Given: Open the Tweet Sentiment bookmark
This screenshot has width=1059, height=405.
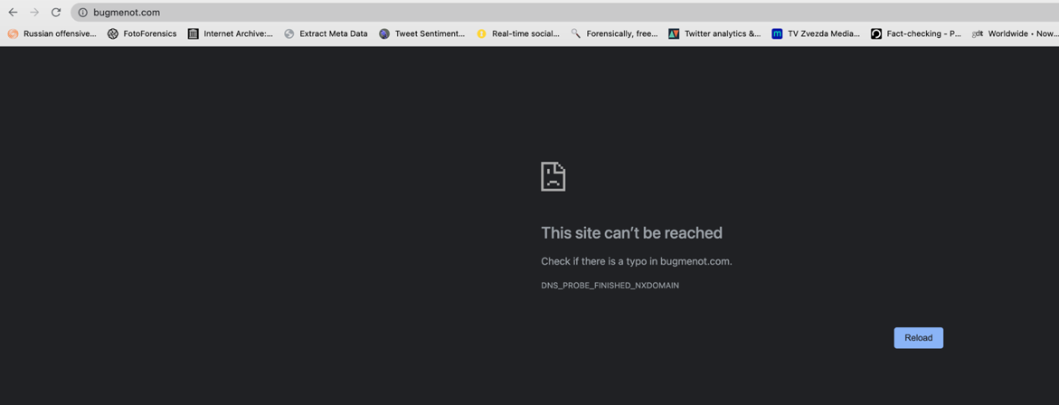Looking at the screenshot, I should point(422,33).
